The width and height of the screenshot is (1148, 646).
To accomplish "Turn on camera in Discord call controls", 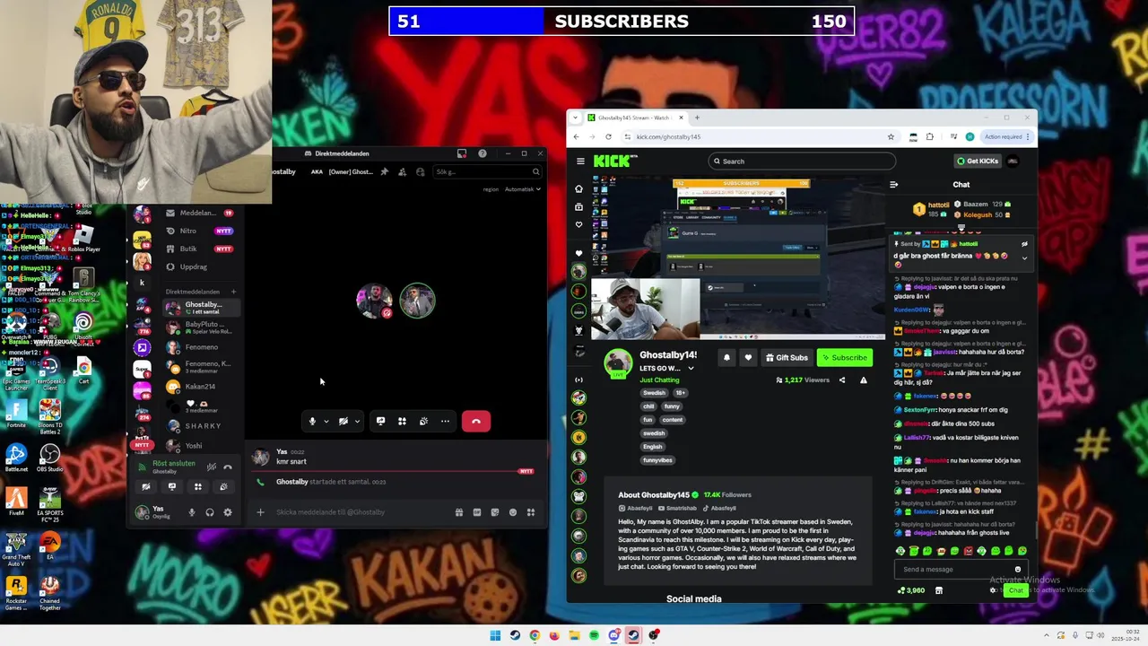I will (x=343, y=421).
